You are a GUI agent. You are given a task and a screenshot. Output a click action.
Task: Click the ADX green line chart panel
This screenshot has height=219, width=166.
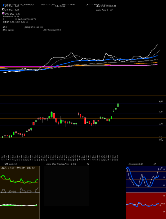pyautogui.click(x=20, y=179)
